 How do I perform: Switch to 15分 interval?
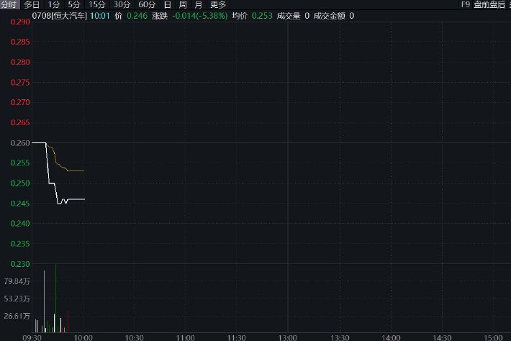(97, 4)
